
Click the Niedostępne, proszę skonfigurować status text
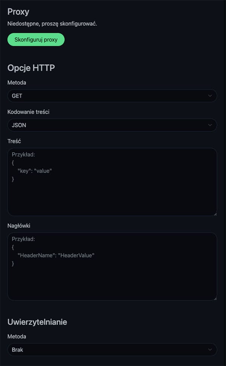tap(52, 24)
